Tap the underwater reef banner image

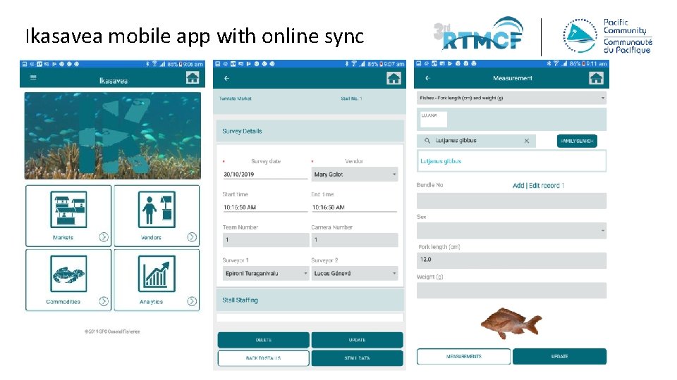point(112,136)
